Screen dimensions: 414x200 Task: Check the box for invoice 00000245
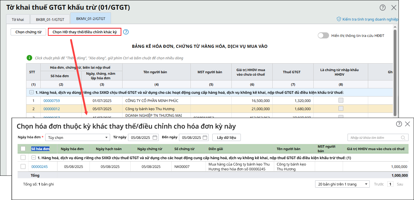[23, 166]
